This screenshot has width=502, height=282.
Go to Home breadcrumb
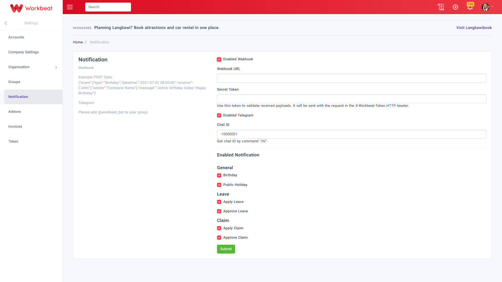click(x=78, y=42)
